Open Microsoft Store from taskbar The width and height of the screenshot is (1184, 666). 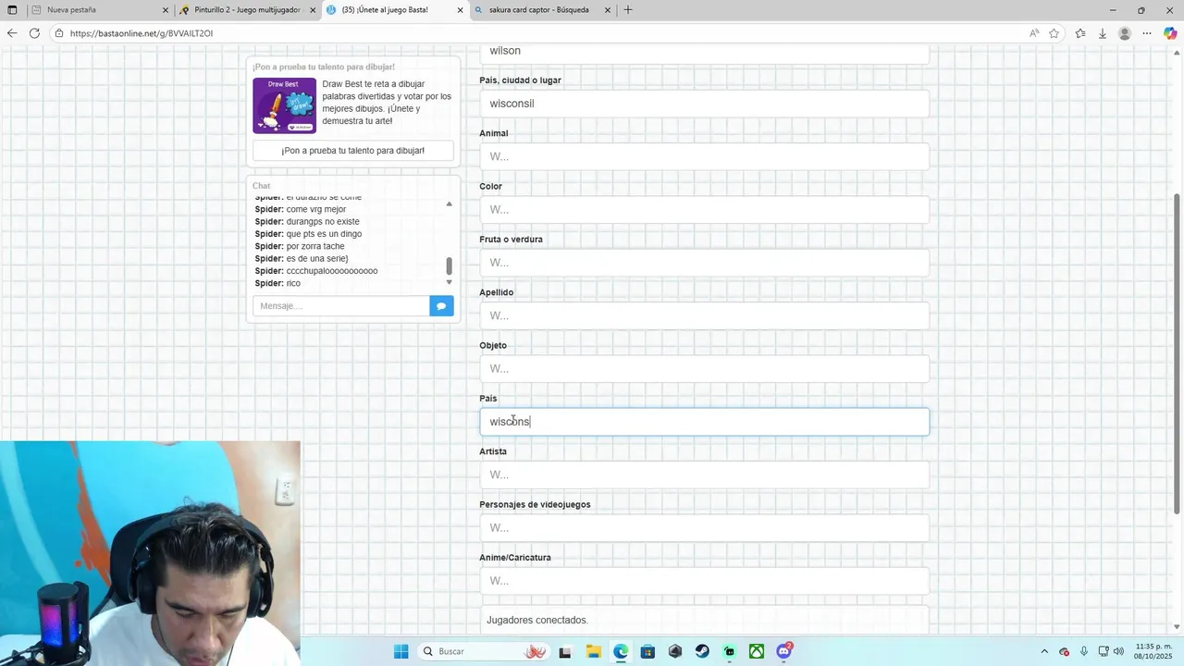(647, 651)
